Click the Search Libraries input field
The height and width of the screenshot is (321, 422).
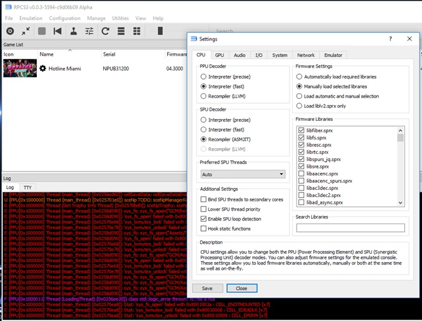(x=350, y=227)
